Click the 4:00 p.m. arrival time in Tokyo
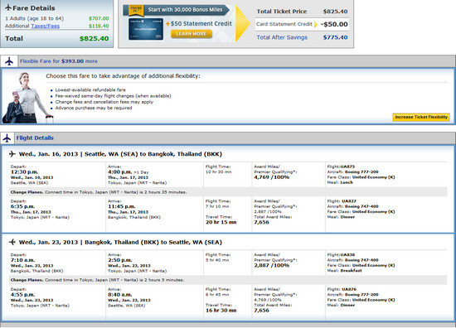 coord(120,172)
